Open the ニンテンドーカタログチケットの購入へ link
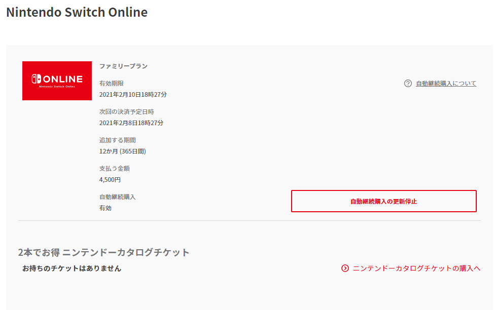This screenshot has width=494, height=310. 416,268
